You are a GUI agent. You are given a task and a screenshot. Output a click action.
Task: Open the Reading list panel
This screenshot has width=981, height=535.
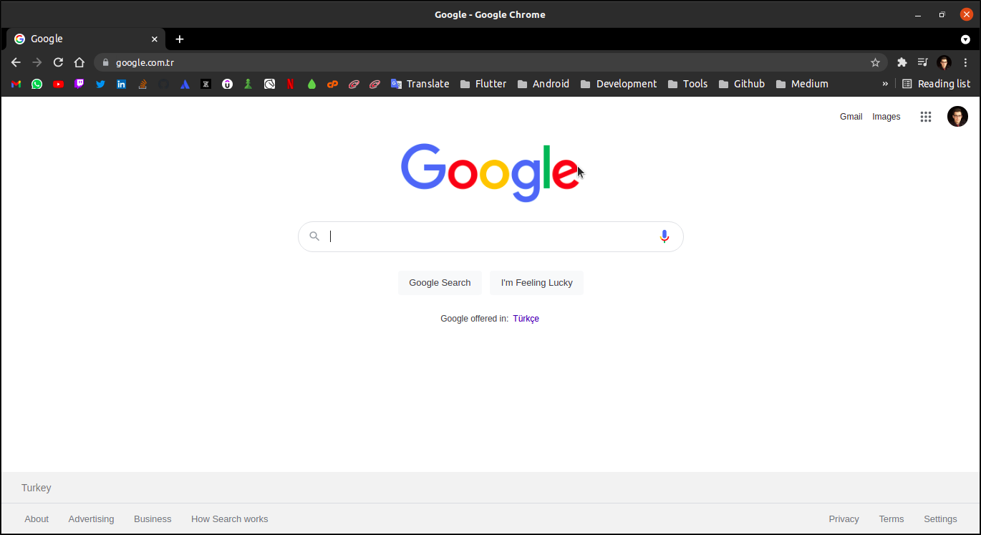click(x=936, y=84)
